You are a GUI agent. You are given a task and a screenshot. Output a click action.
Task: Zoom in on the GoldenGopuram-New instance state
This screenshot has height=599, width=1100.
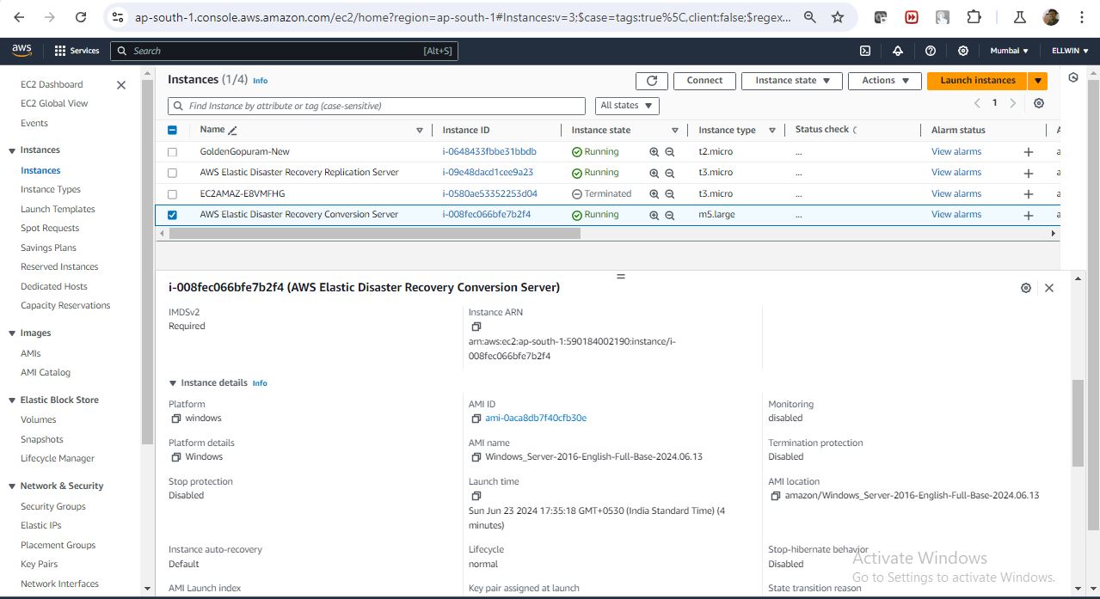654,152
